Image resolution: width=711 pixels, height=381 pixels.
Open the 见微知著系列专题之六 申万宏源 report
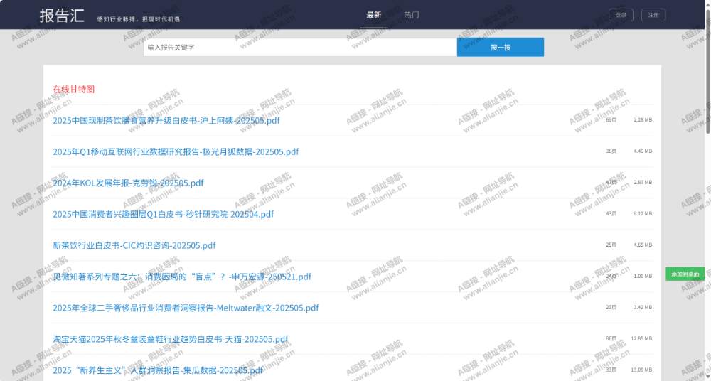pos(182,277)
